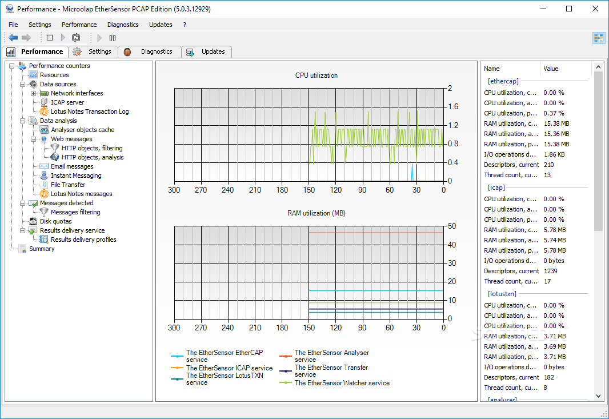Collapse the Data sources tree node
Viewport: 609px width, 419px height.
(x=22, y=84)
